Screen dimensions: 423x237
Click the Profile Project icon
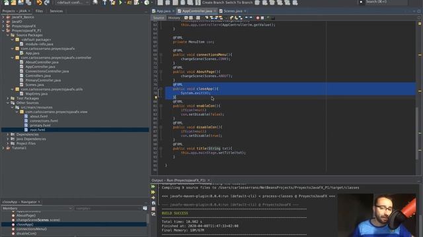pos(137,3)
